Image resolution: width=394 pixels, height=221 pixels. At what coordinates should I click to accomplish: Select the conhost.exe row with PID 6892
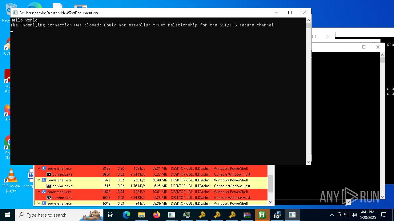[151, 198]
